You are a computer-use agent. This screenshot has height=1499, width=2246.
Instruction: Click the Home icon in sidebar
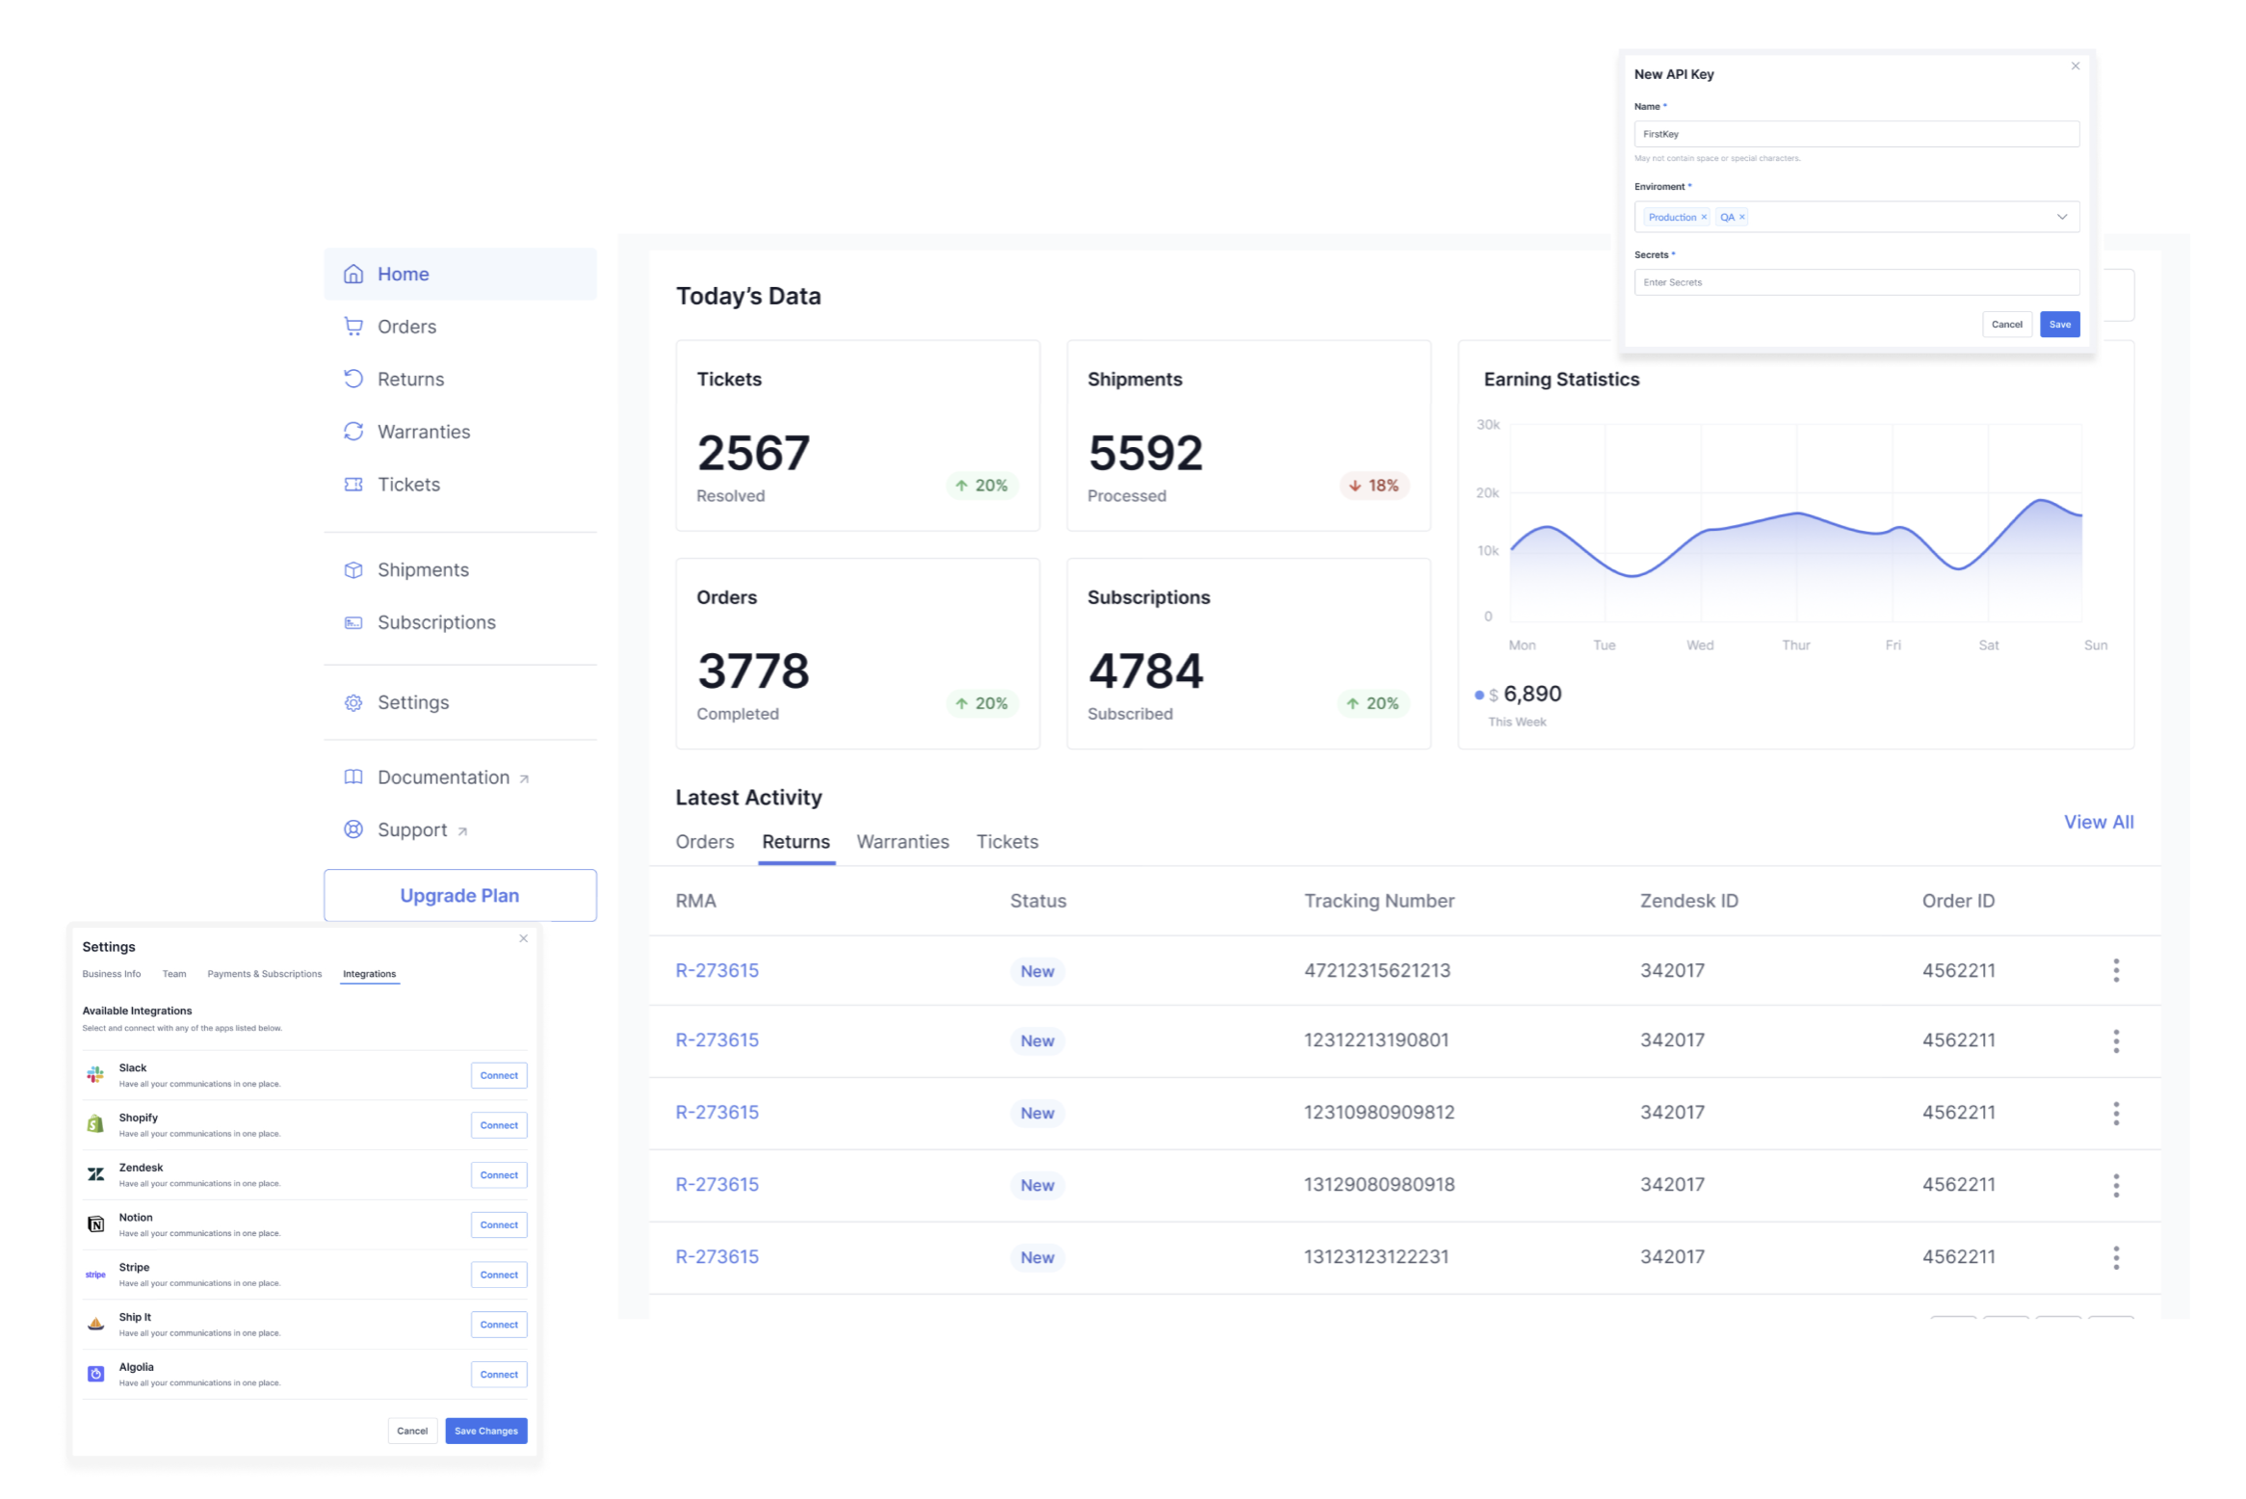click(x=353, y=275)
